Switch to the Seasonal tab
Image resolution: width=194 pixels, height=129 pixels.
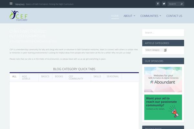pos(113,76)
